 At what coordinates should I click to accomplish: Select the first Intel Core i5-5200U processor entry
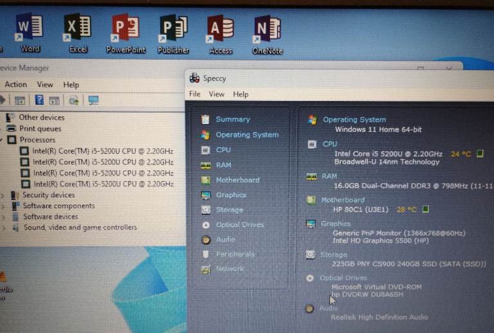pos(103,151)
